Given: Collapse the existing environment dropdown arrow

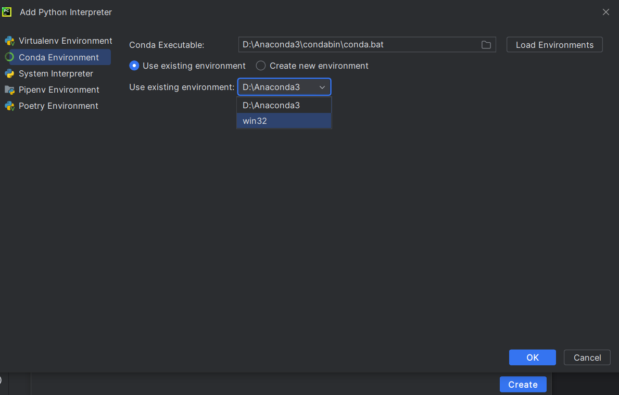Looking at the screenshot, I should tap(322, 87).
